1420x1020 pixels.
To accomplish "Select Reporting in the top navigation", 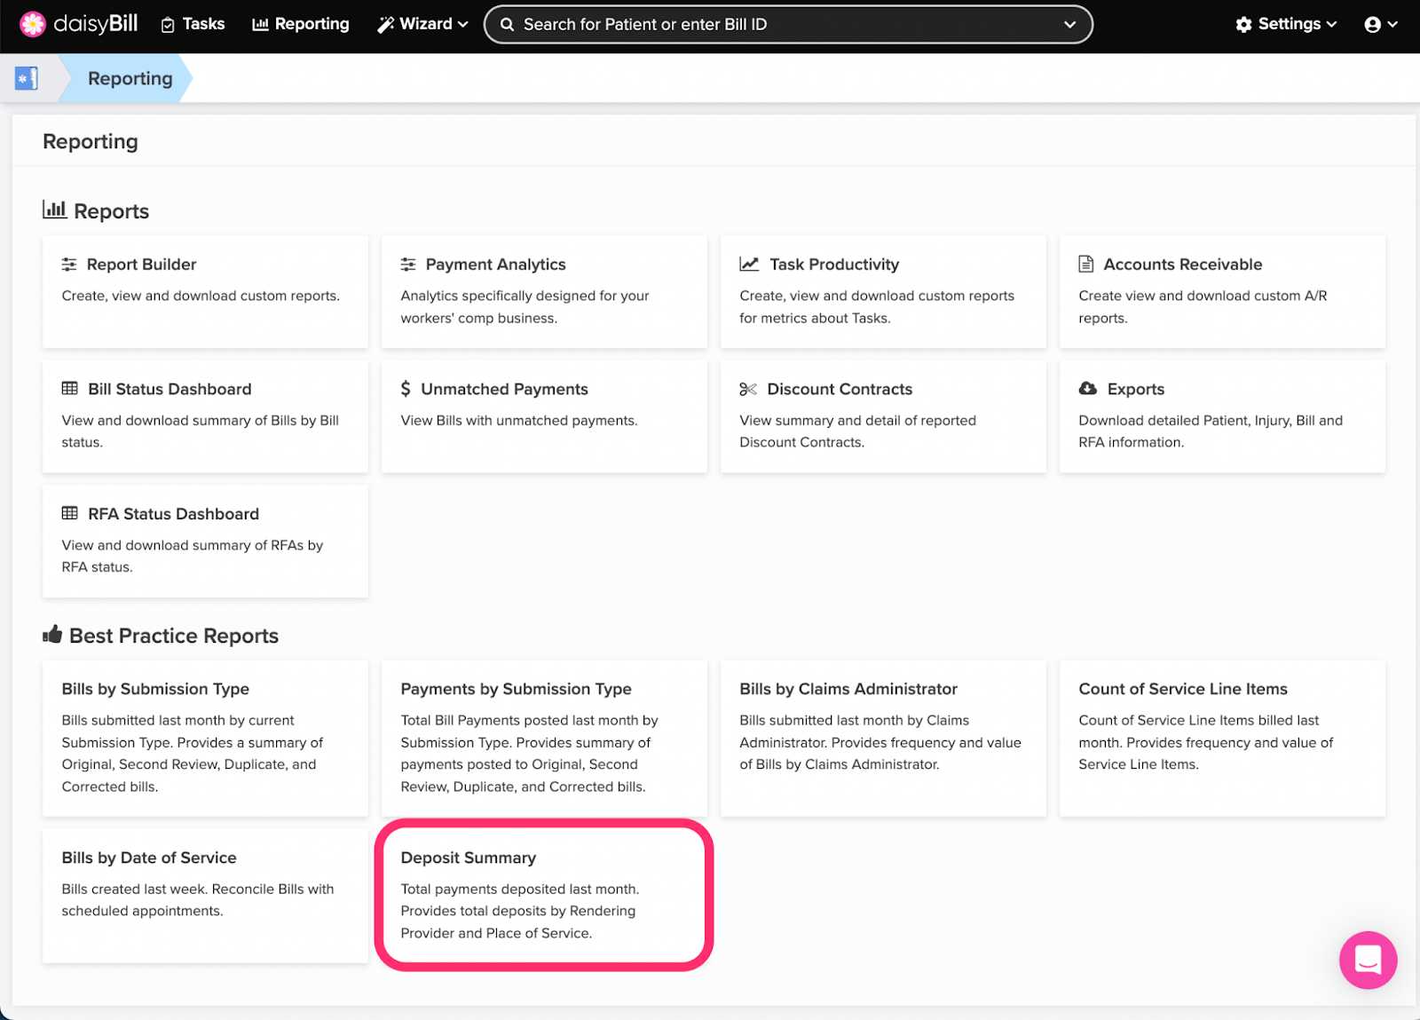I will pos(301,24).
